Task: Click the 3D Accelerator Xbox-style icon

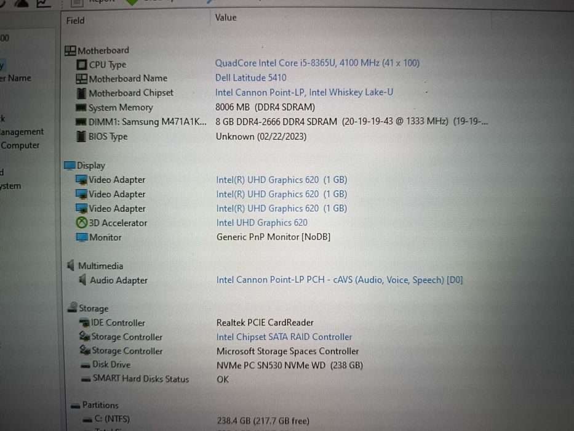Action: pos(82,222)
